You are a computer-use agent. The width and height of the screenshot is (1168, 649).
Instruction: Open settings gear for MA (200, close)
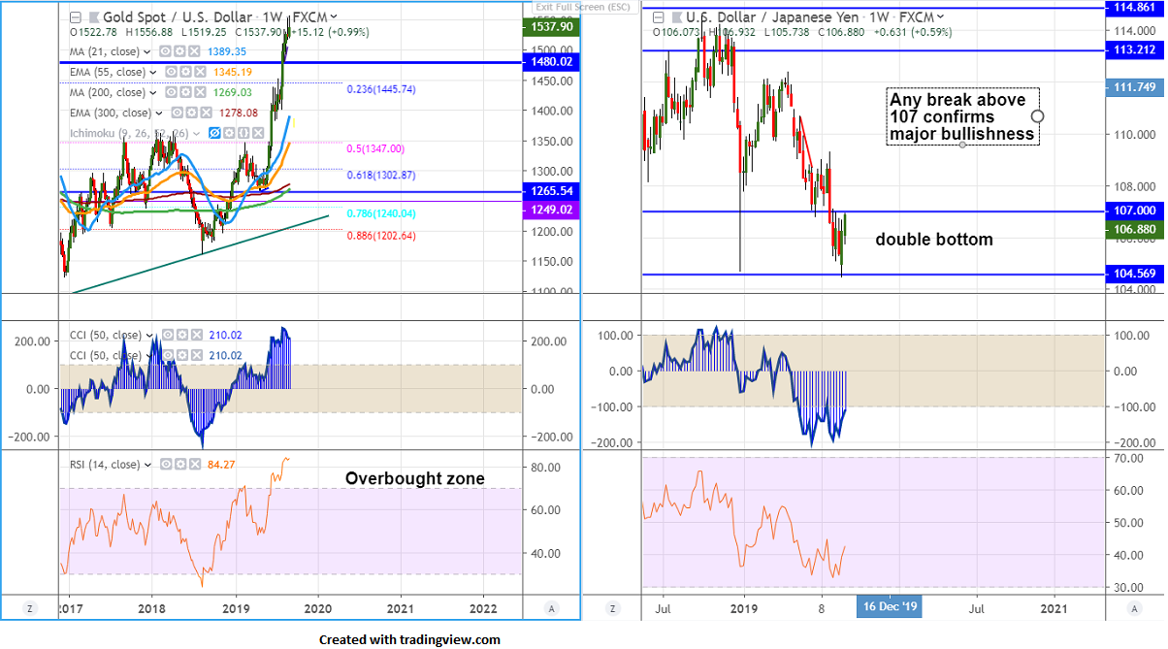[185, 92]
